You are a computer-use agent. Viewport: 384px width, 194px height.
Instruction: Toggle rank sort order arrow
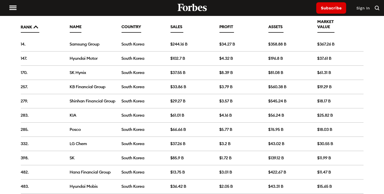(36, 27)
